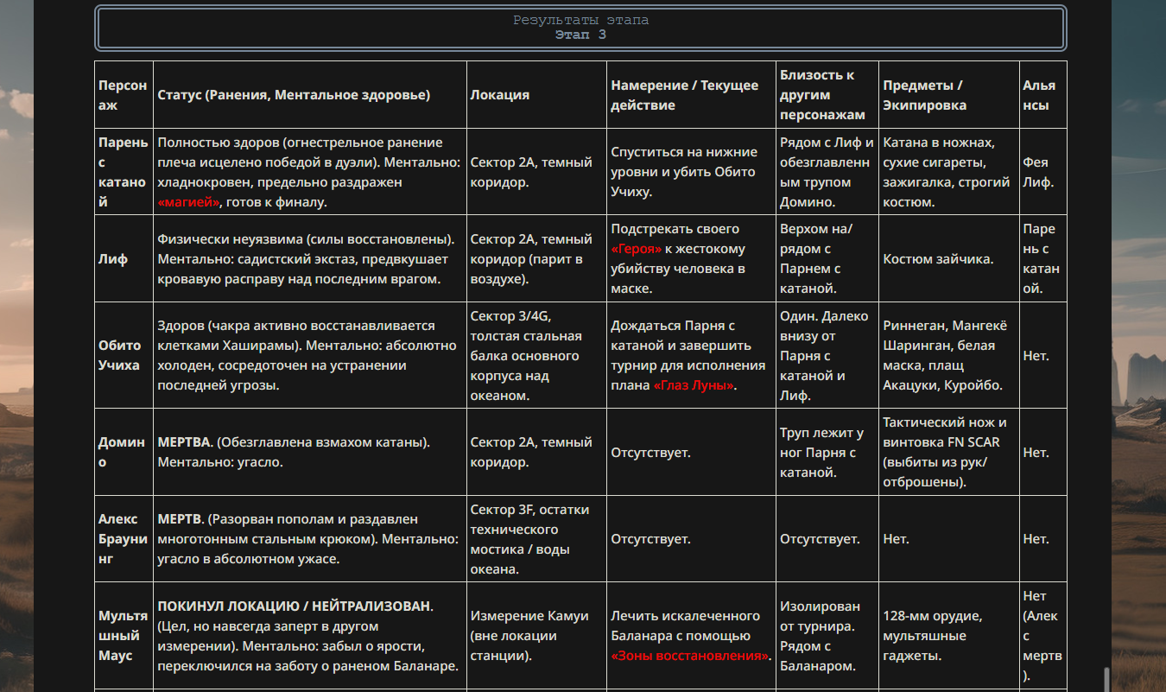Screen dimensions: 1166x692
Task: Click «Спуститься на нижние уровни и убить Обито Учиху»
Action: (x=692, y=172)
